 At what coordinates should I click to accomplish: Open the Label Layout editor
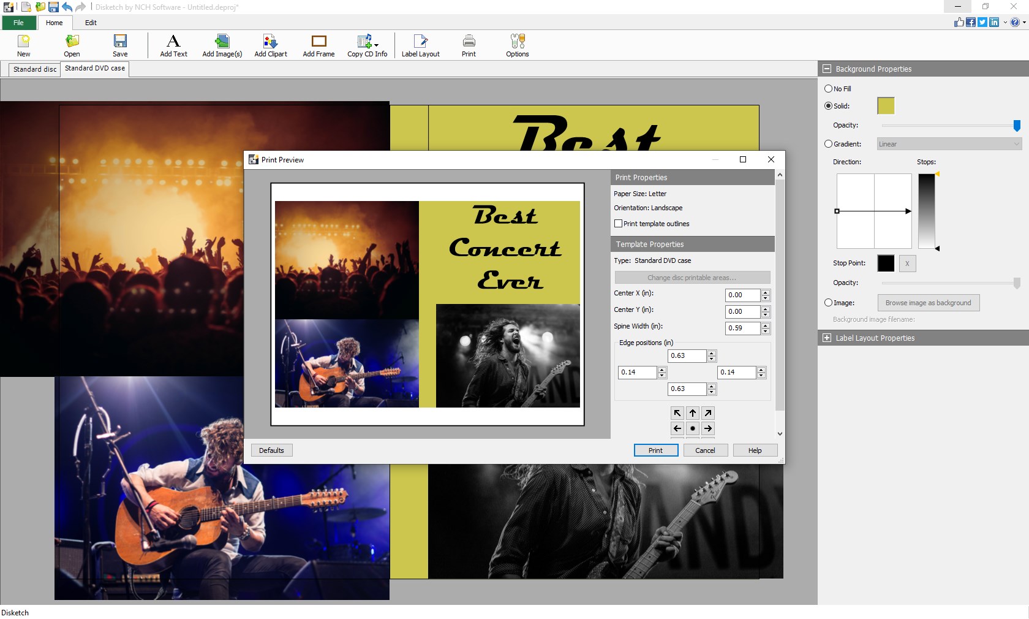[x=420, y=45]
